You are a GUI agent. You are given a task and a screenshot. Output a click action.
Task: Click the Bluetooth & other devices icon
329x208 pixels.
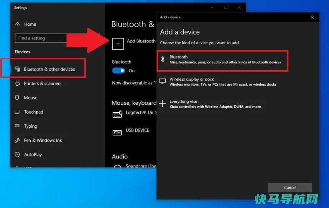tap(17, 69)
